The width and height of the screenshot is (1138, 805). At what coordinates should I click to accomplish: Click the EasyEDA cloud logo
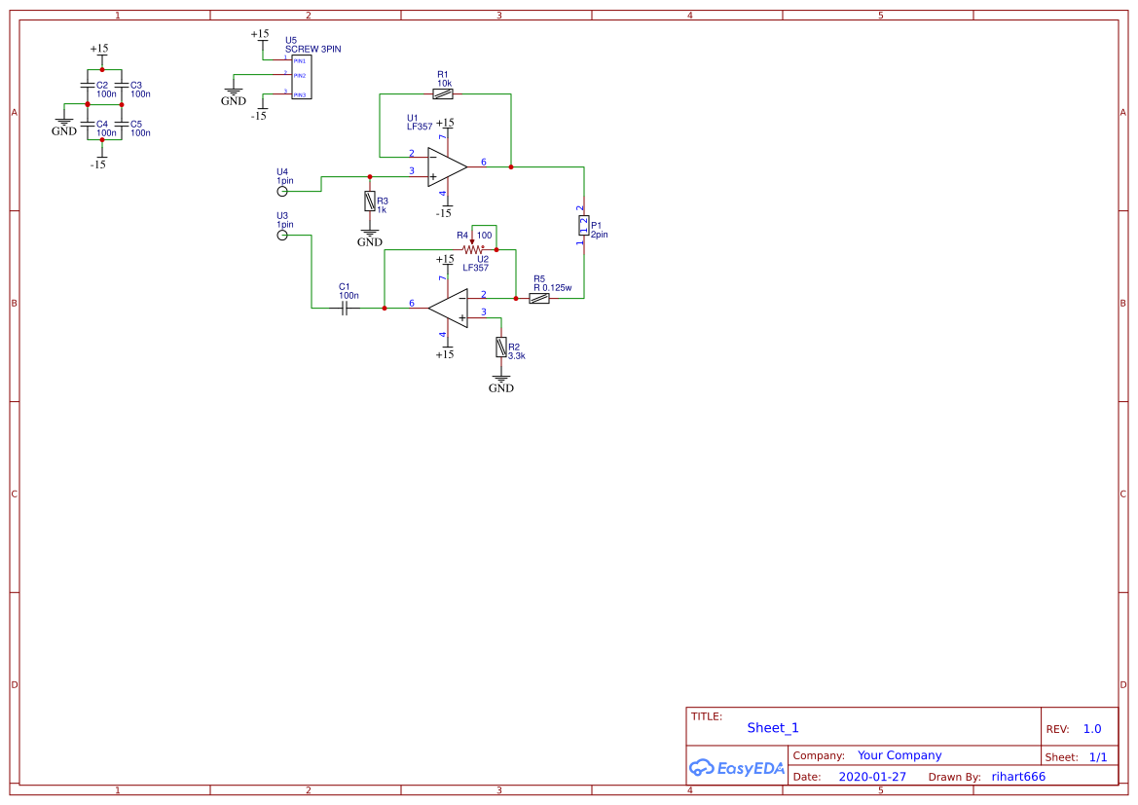click(703, 768)
